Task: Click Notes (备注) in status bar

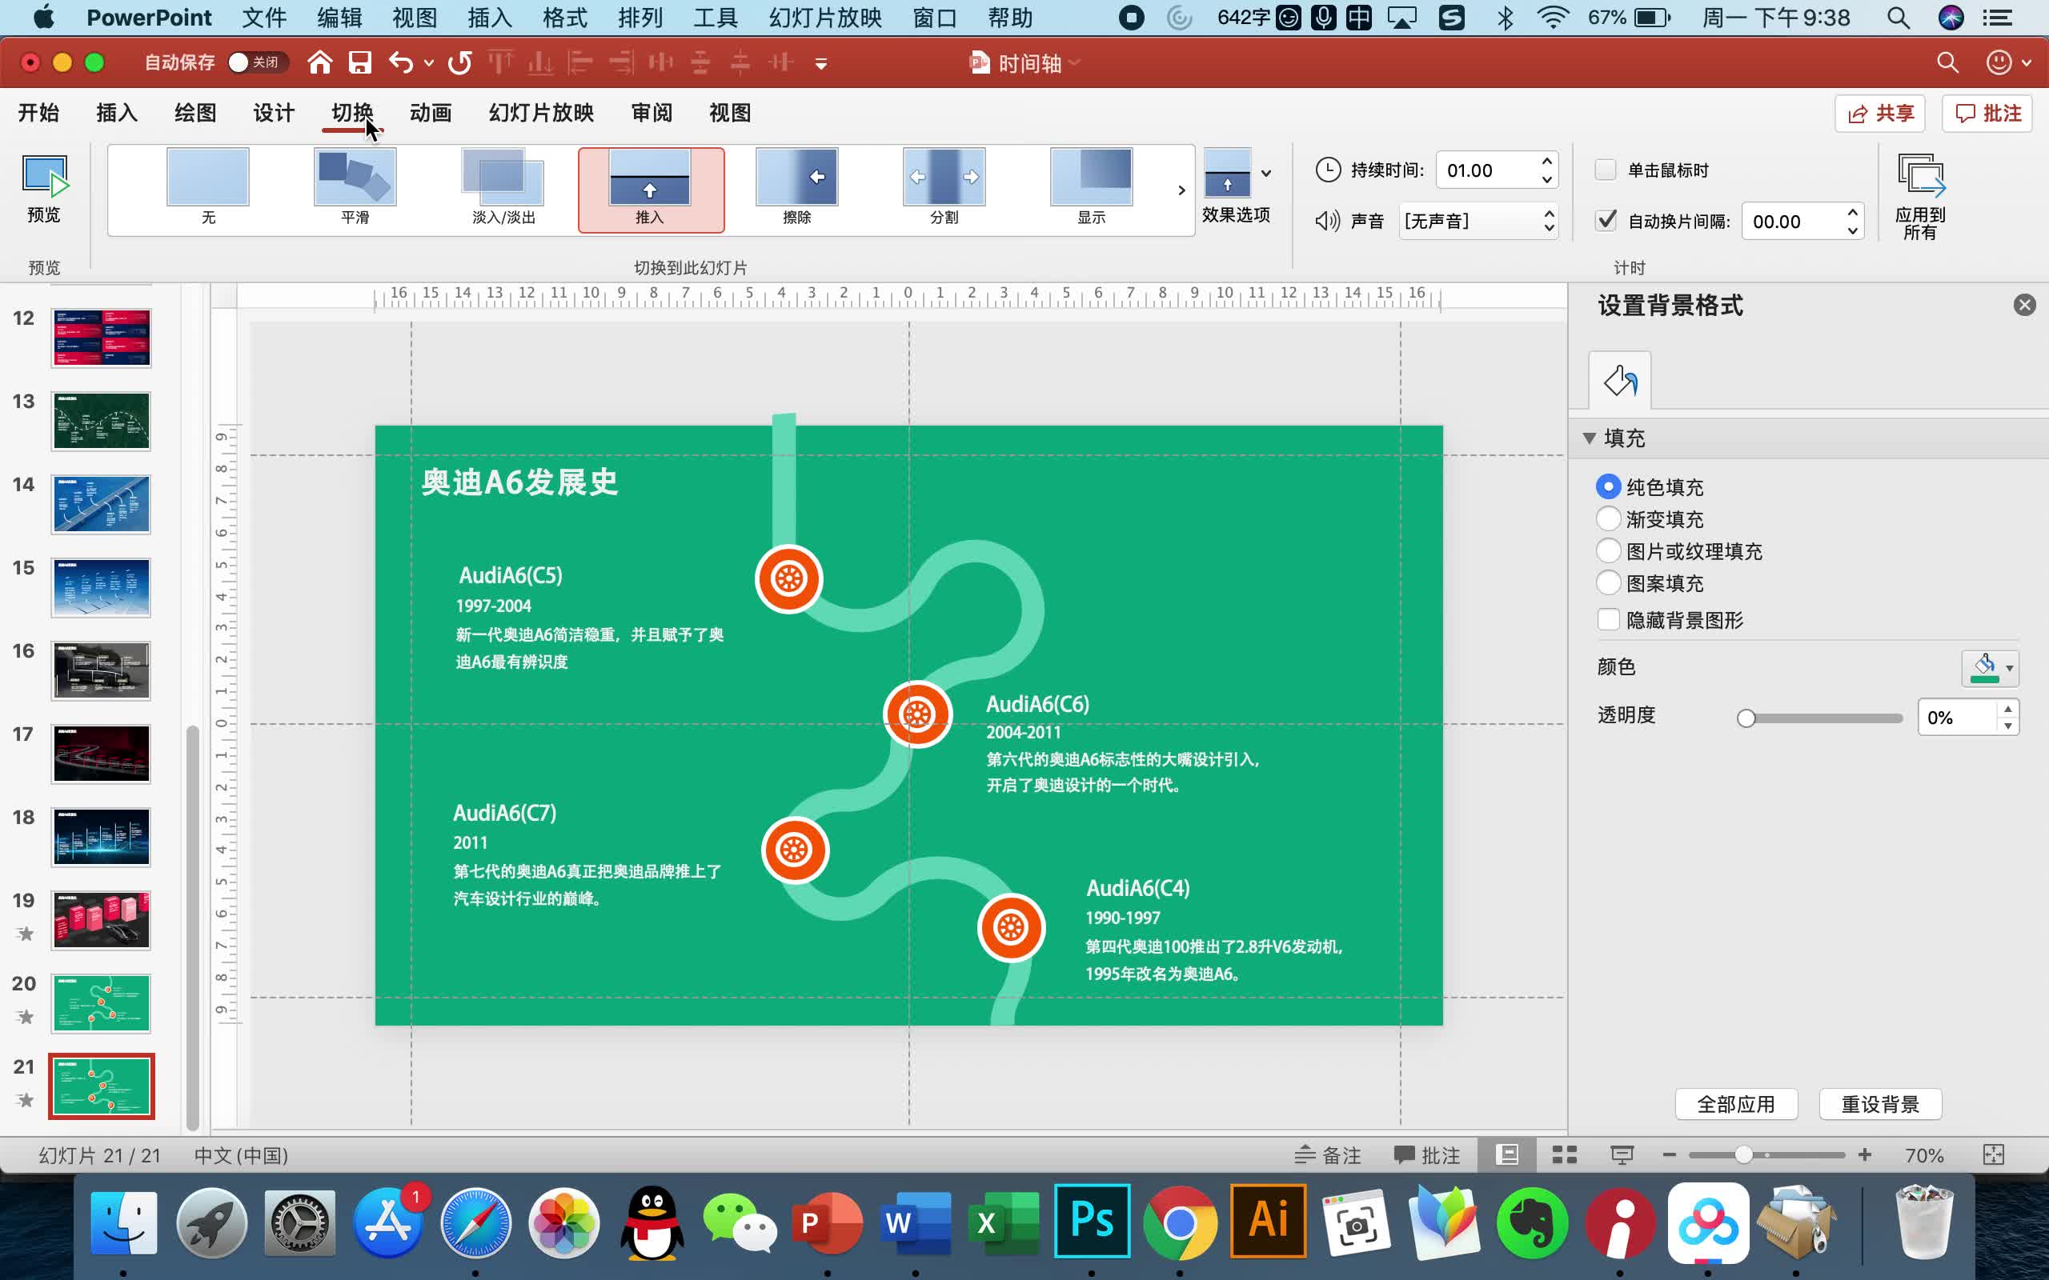Action: 1328,1155
